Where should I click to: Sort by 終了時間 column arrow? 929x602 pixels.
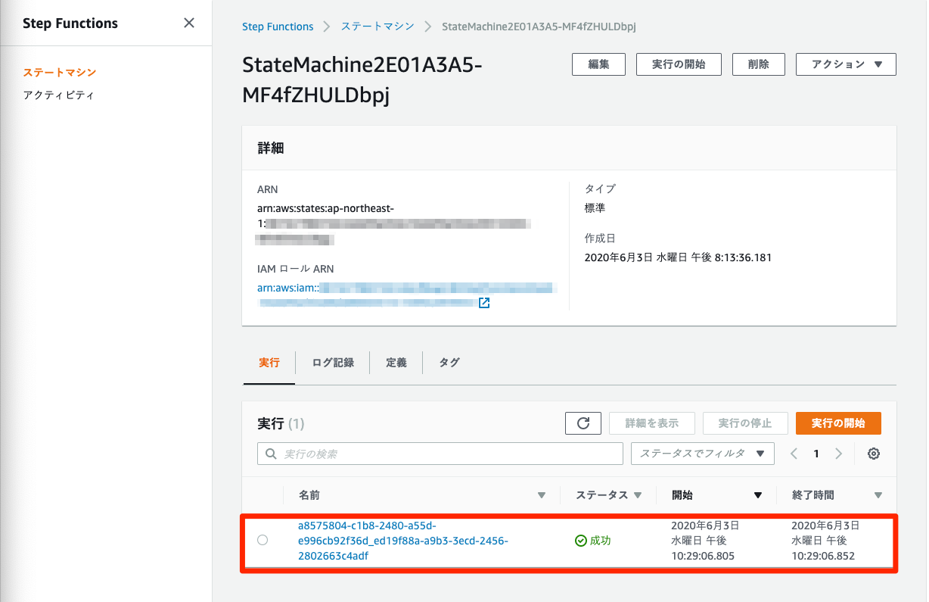(x=878, y=496)
